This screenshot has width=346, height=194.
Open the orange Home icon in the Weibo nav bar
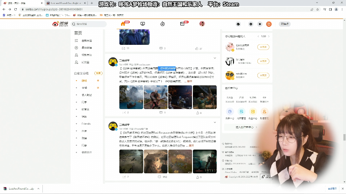click(x=123, y=24)
